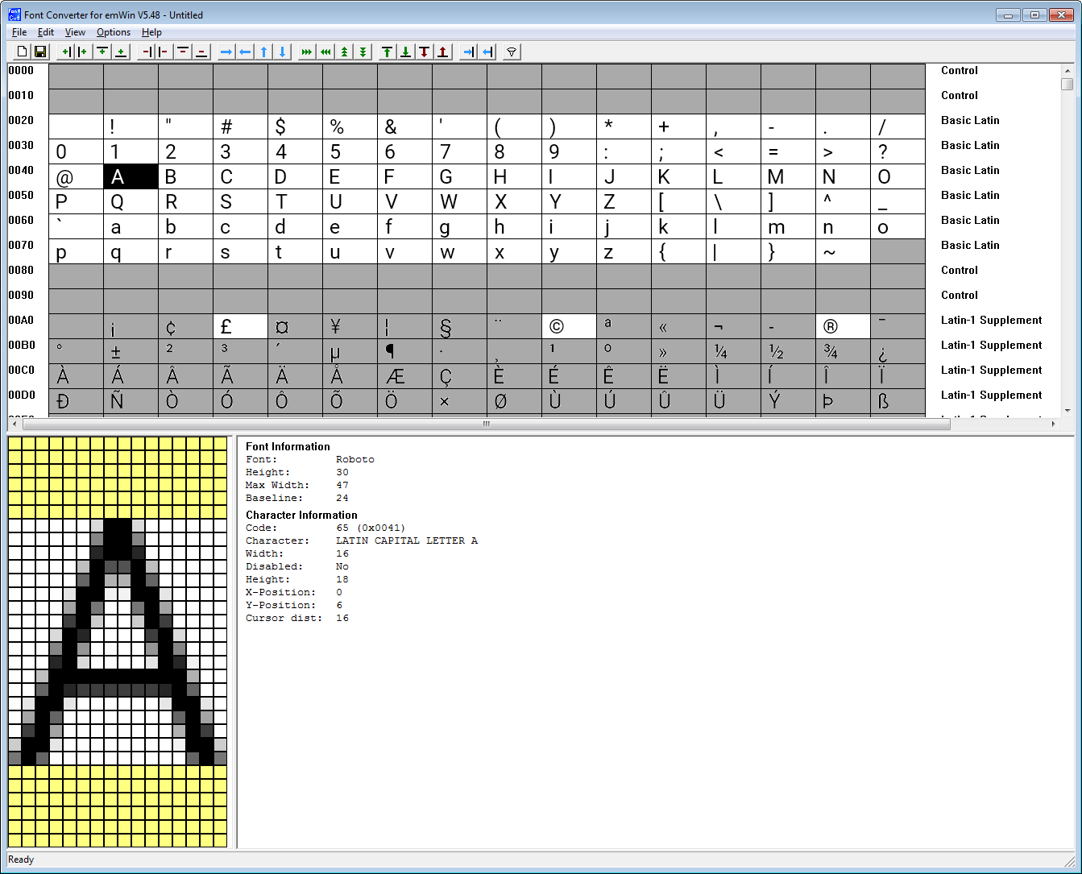The height and width of the screenshot is (874, 1082).
Task: Create a new font document
Action: click(x=21, y=51)
